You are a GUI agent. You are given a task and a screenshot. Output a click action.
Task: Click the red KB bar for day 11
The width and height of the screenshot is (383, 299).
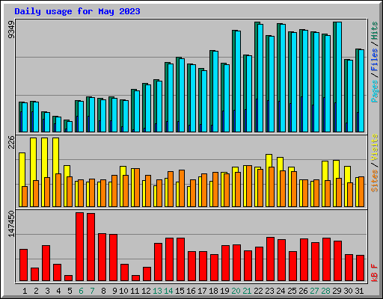(x=135, y=278)
